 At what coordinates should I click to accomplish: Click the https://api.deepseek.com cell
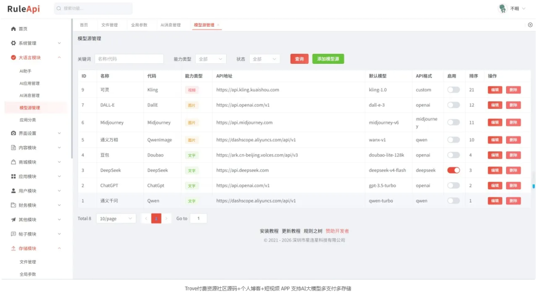pos(242,170)
